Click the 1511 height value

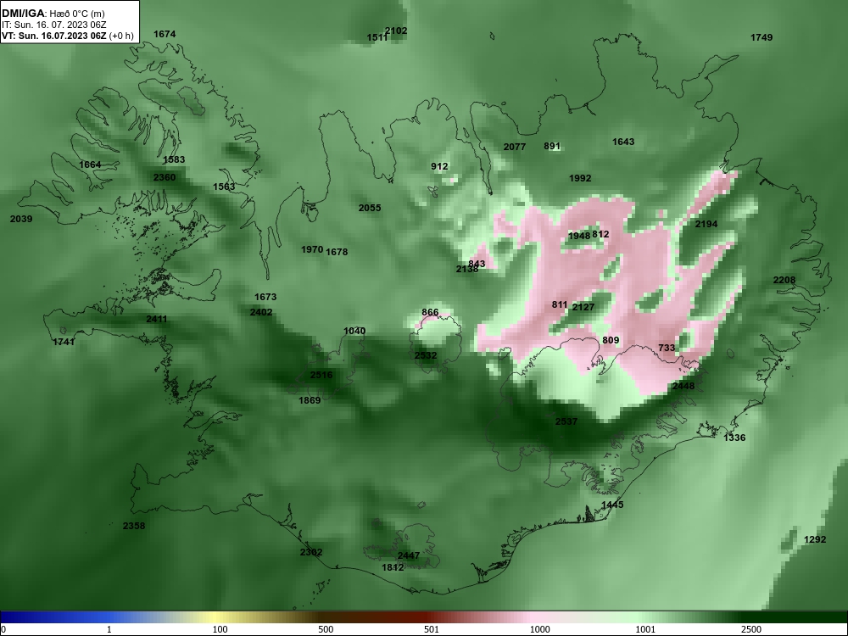click(x=377, y=37)
